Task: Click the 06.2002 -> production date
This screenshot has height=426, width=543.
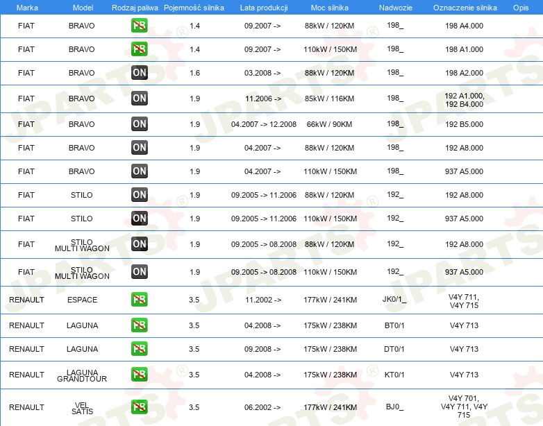Action: point(262,407)
